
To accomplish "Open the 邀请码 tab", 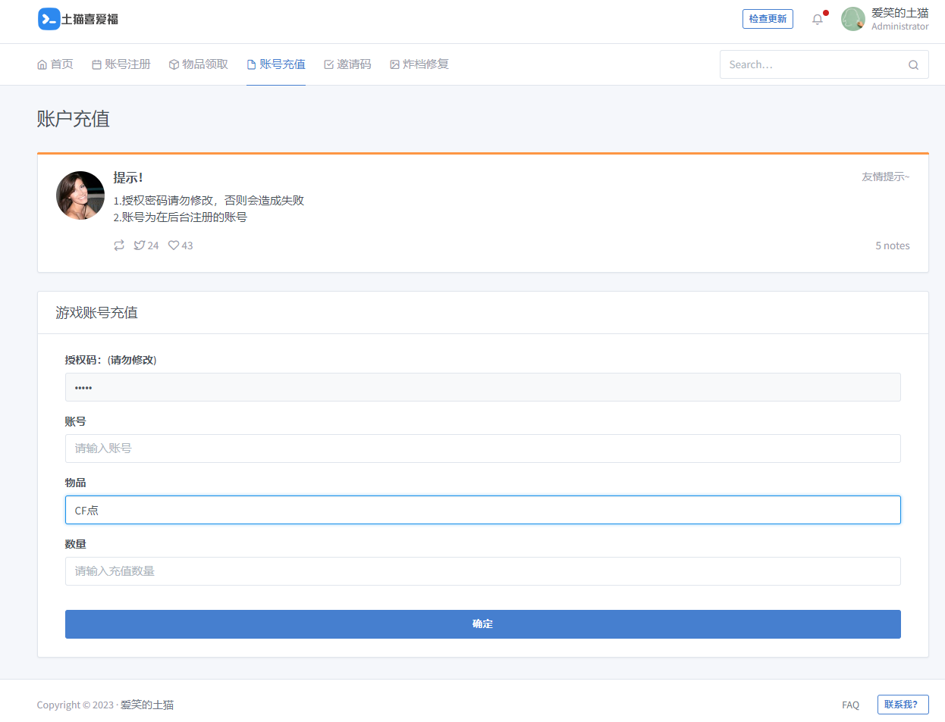I will (x=347, y=64).
